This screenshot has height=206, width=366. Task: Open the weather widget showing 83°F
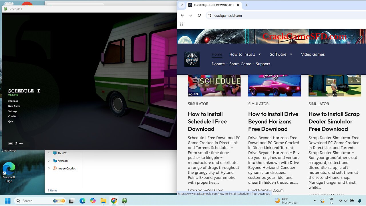tap(286, 201)
